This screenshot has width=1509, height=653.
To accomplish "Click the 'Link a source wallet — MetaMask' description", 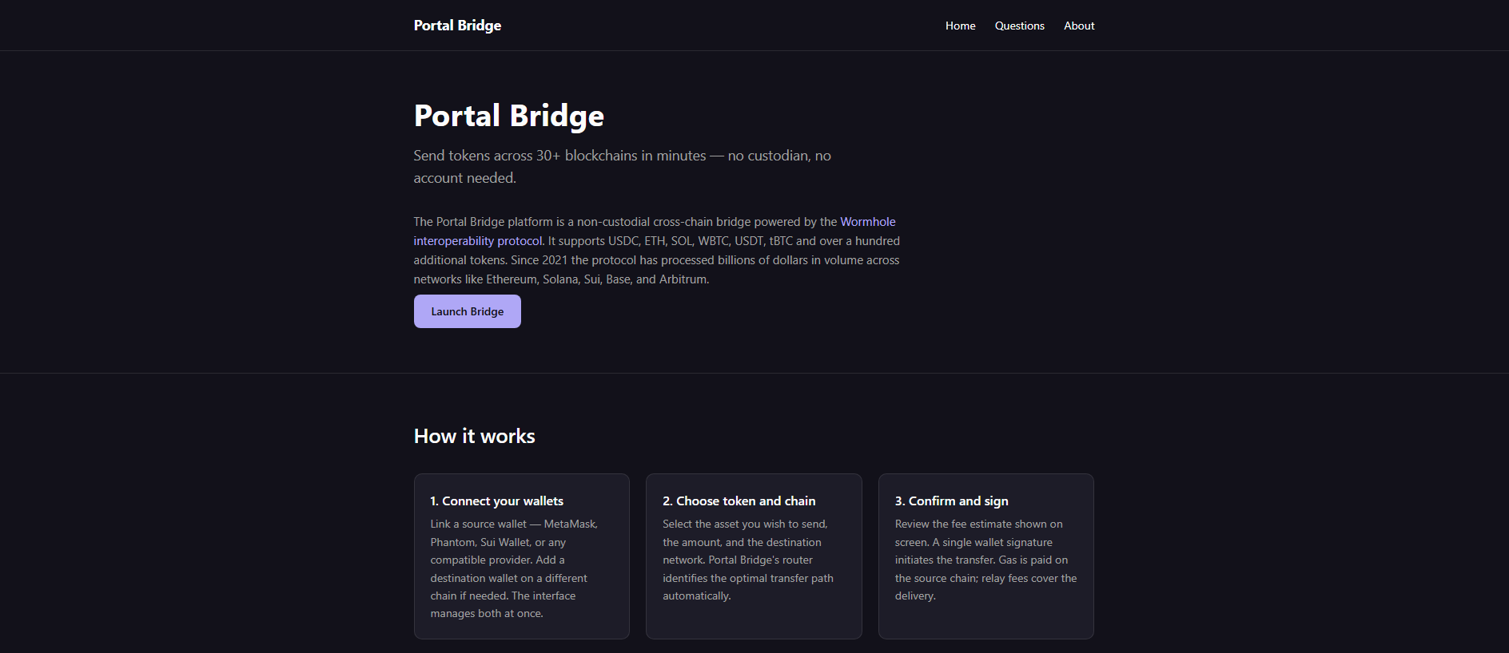I will (514, 568).
